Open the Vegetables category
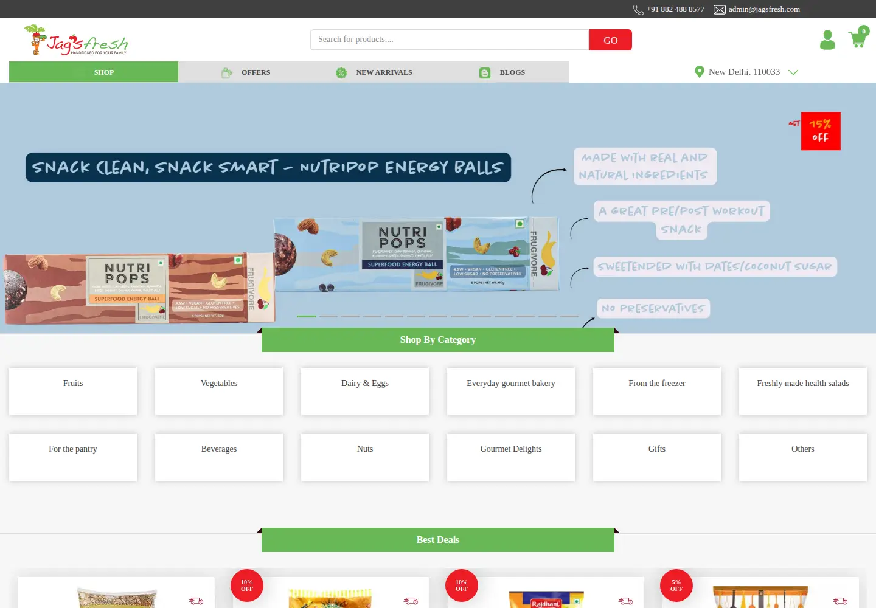Viewport: 876px width, 608px height. point(219,392)
